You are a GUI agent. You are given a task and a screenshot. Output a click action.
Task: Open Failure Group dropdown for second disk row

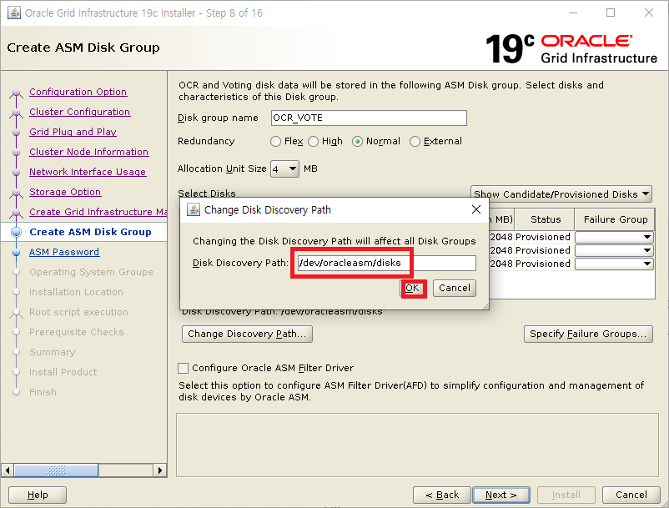[x=615, y=250]
